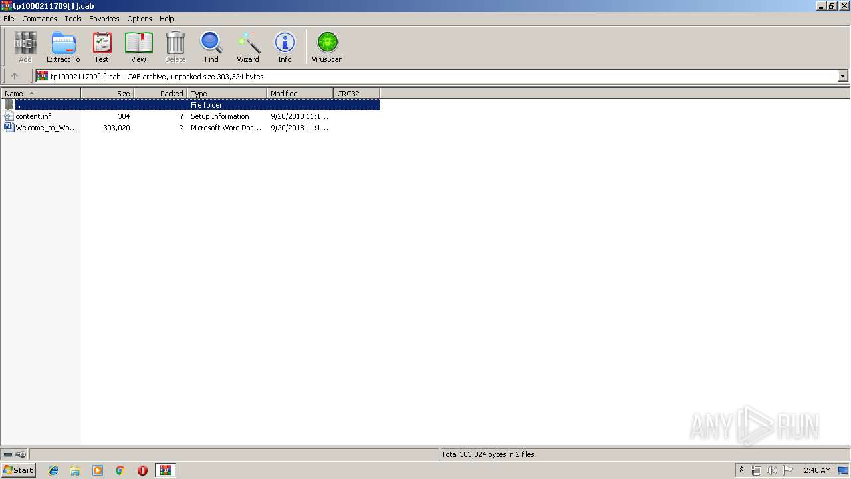Click the Delete trash can icon
This screenshot has width=851, height=479.
[176, 47]
